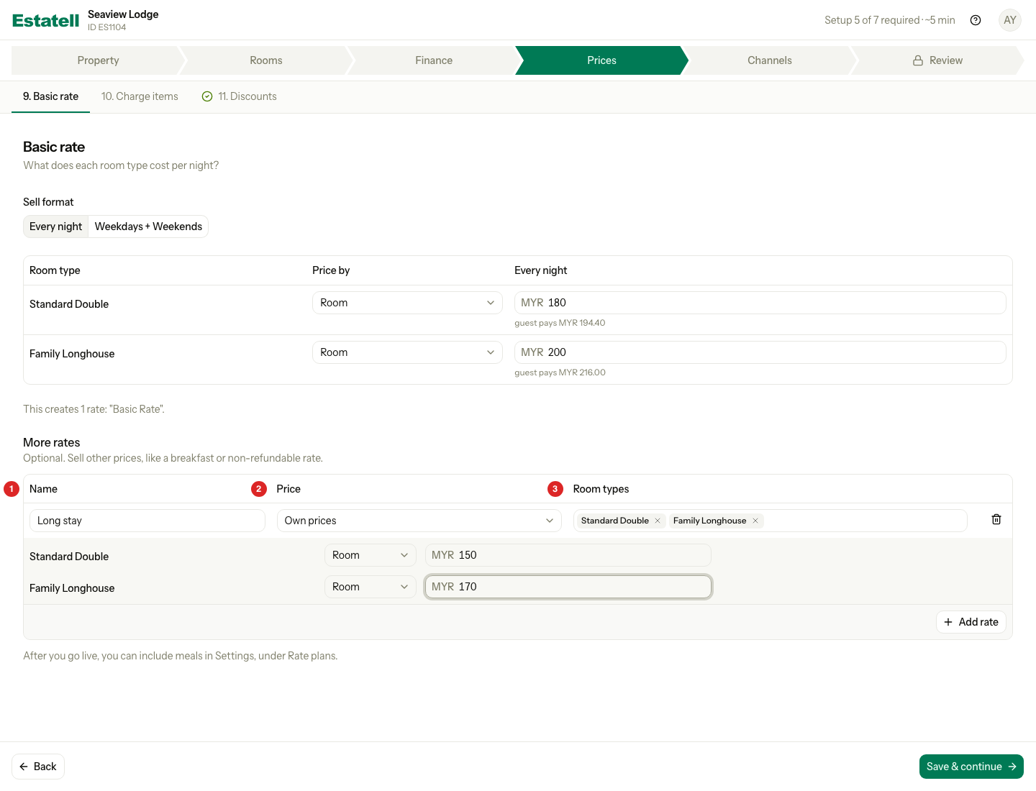Open the Own prices dropdown
The width and height of the screenshot is (1036, 791).
coord(419,521)
